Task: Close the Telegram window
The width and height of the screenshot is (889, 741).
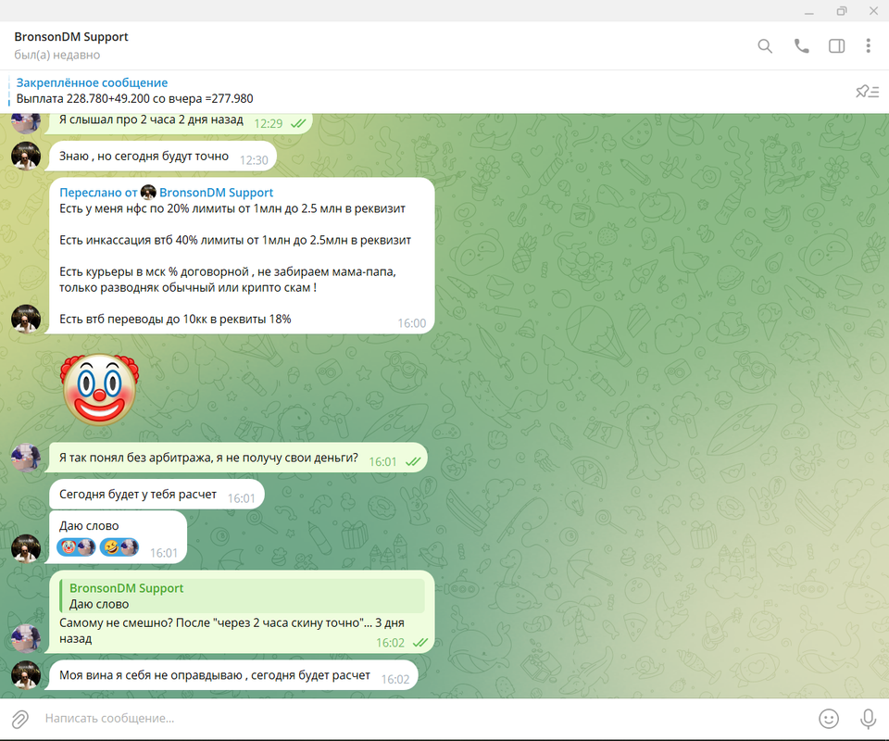Action: point(873,11)
